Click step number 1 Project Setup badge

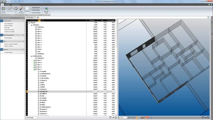click(2, 21)
